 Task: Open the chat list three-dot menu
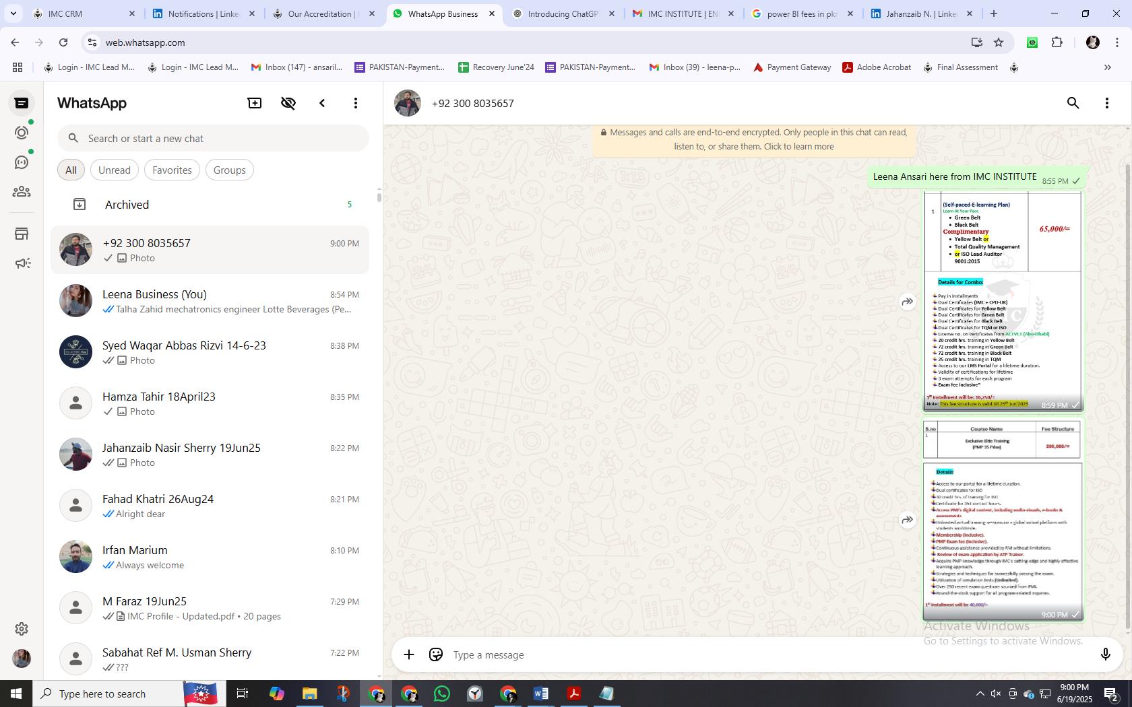356,103
